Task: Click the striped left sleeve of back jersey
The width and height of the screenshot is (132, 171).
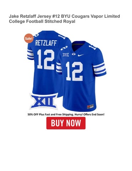Action: click(x=30, y=55)
